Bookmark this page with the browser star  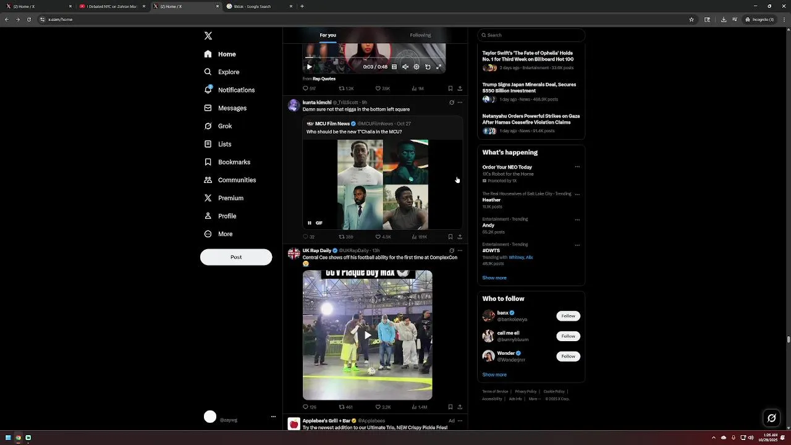692,19
